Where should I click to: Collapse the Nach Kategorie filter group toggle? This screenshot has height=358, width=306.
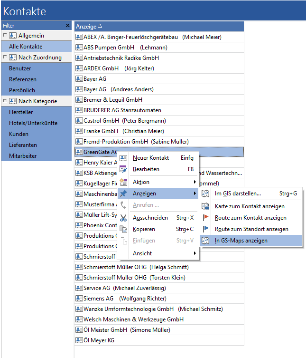pyautogui.click(x=5, y=101)
